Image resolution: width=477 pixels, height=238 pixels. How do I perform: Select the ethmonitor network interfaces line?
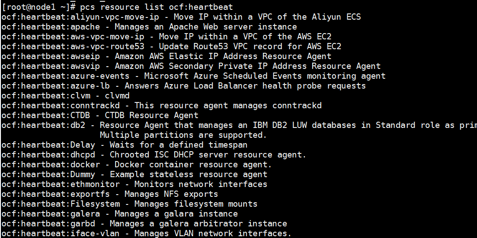coord(134,184)
